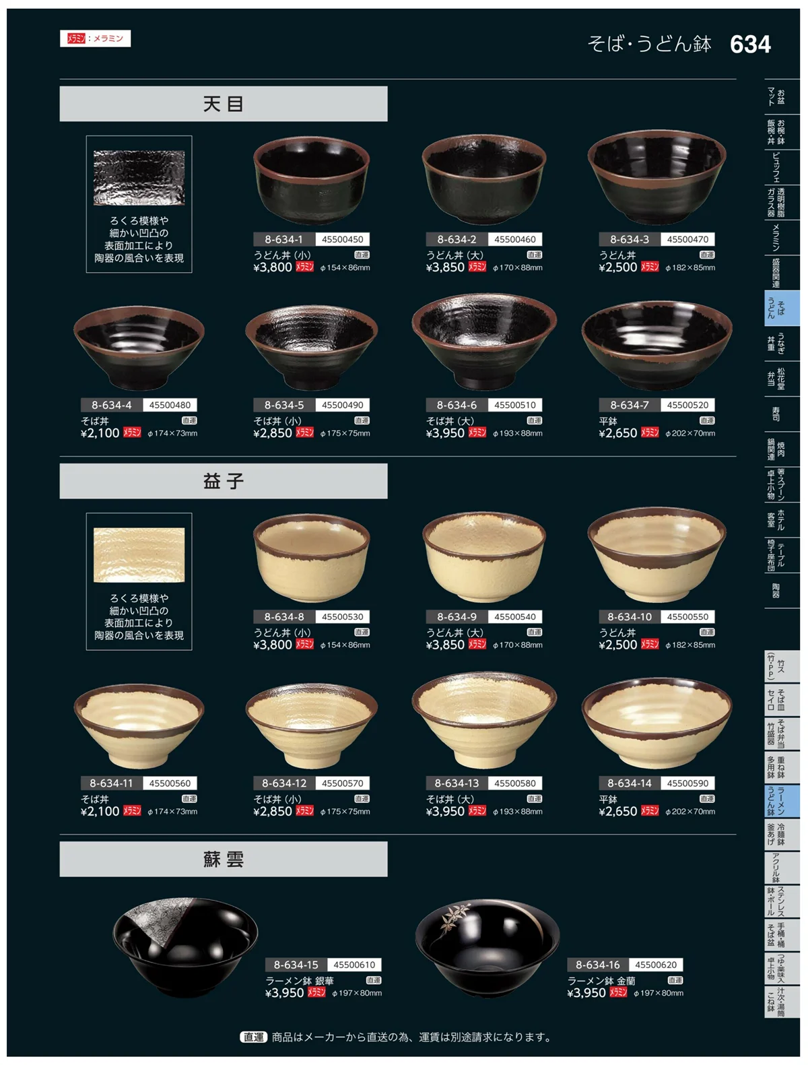
Task: Select the 寿司 index tab
Action: pyautogui.click(x=782, y=414)
